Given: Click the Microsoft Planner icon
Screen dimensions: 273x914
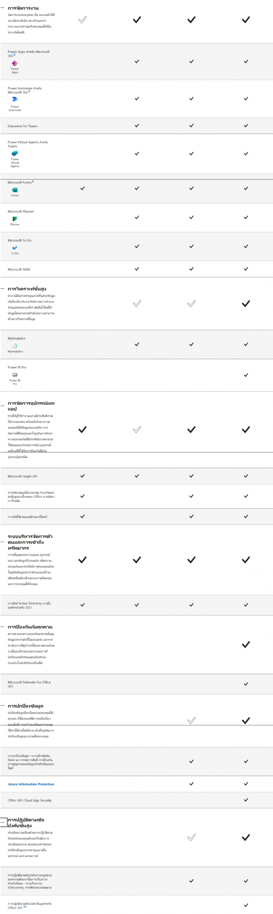Looking at the screenshot, I should pyautogui.click(x=15, y=219).
